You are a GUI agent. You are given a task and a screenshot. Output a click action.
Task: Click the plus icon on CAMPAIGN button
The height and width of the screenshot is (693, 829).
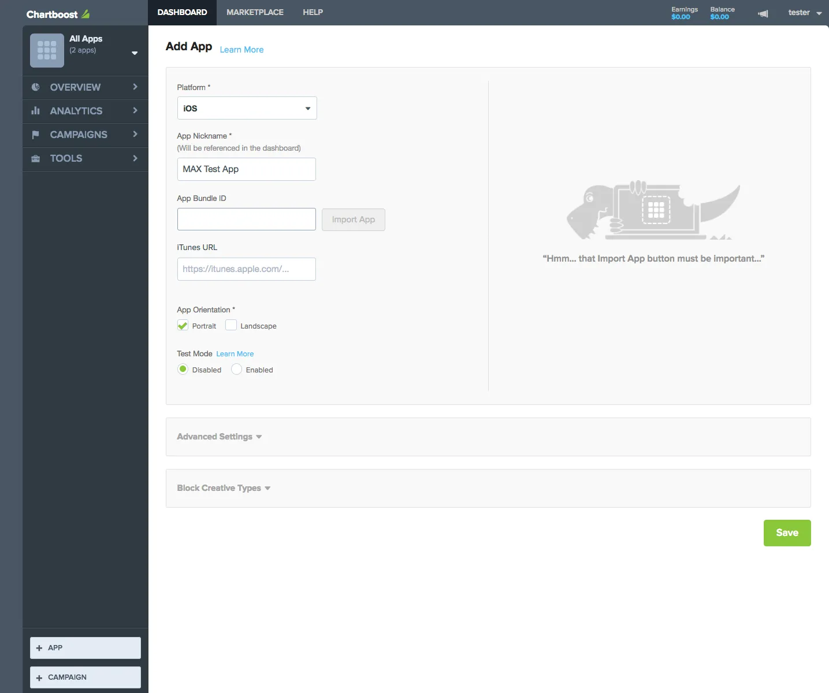point(39,677)
